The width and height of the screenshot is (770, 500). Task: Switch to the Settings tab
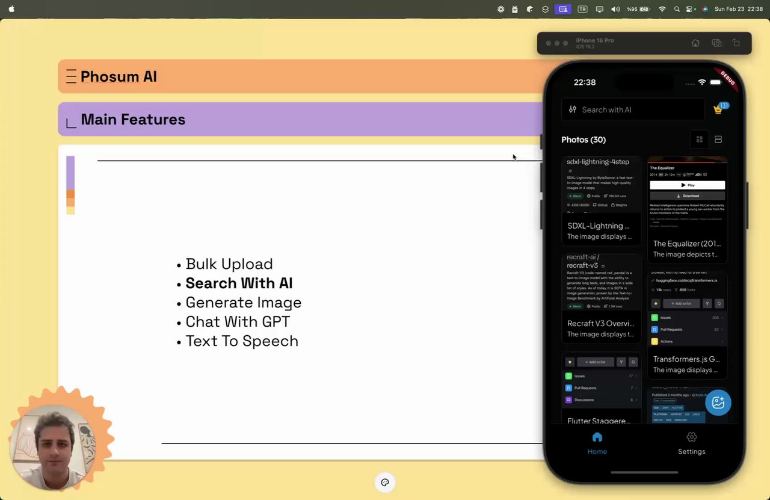(x=692, y=443)
